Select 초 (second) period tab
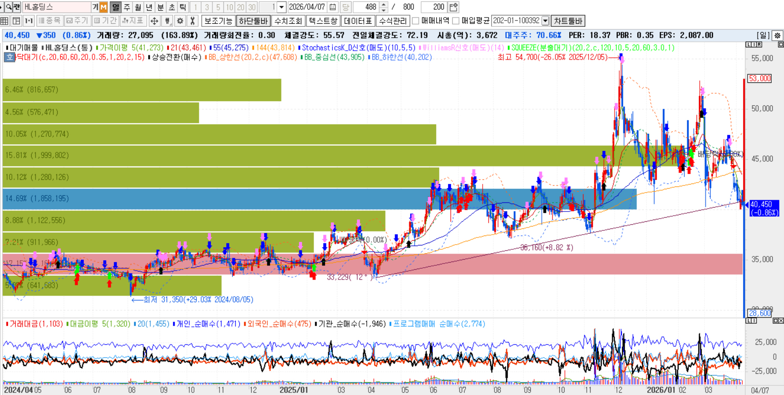 [x=172, y=7]
